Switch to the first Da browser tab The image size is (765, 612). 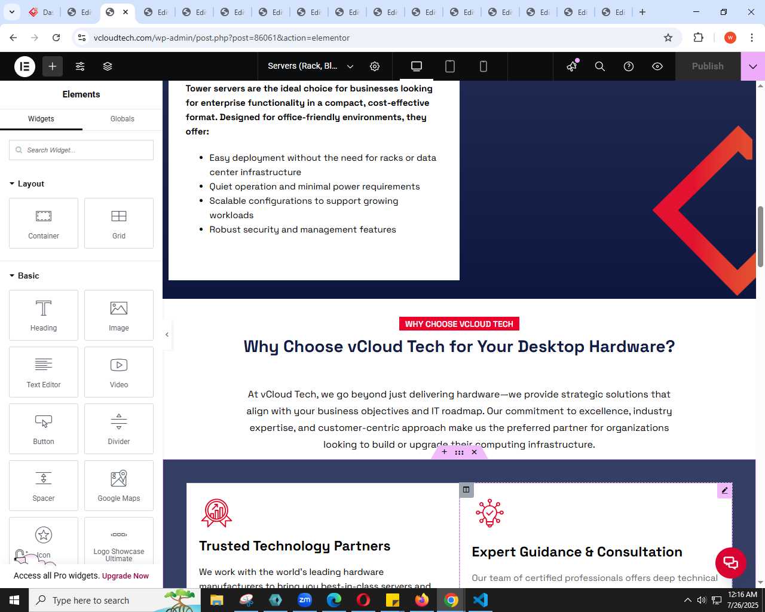pos(41,12)
